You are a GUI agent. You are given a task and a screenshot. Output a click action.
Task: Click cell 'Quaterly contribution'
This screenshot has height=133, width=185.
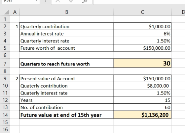click(x=66, y=86)
